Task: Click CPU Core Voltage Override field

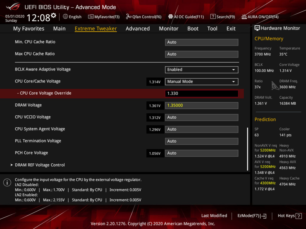Action: pyautogui.click(x=202, y=93)
